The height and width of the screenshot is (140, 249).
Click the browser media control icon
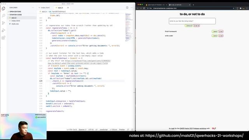pyautogui.click(x=237, y=8)
